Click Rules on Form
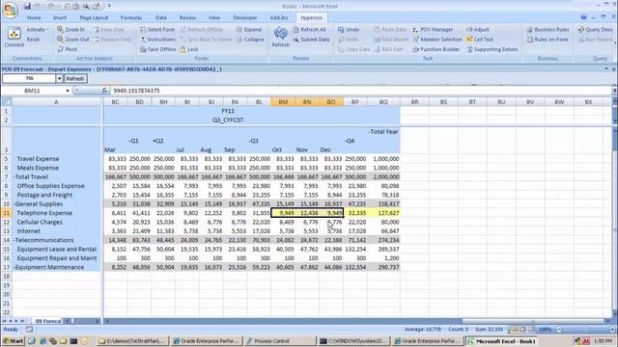The height and width of the screenshot is (347, 618). (x=548, y=40)
